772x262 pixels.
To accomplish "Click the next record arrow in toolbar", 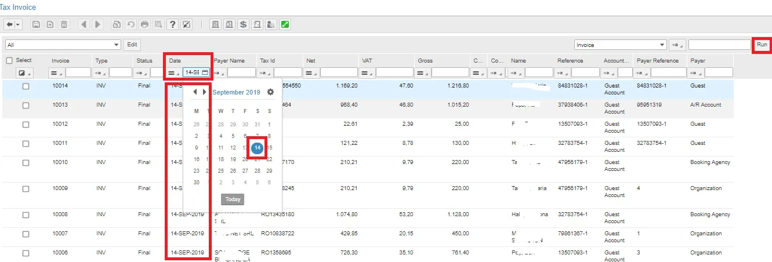I will [97, 24].
